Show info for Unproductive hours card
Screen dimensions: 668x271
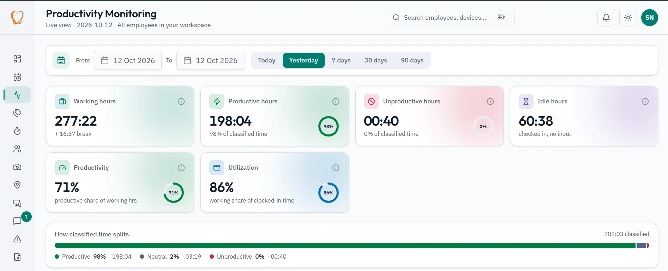[x=491, y=102]
